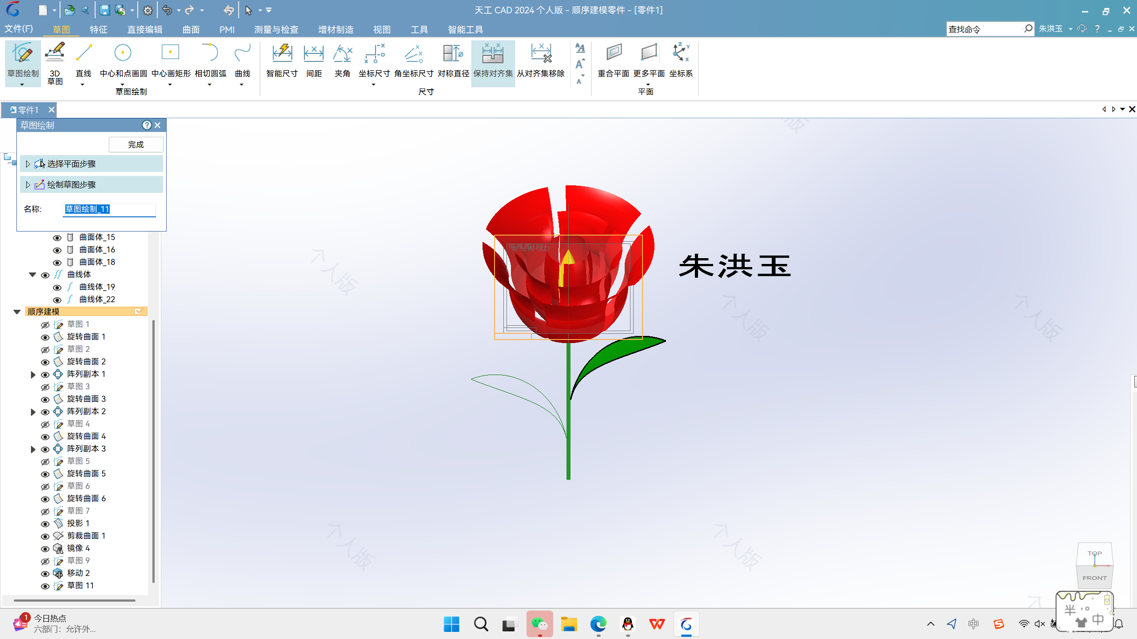Image resolution: width=1137 pixels, height=639 pixels.
Task: Open the 朱洪玉 user account menu
Action: pyautogui.click(x=1055, y=29)
